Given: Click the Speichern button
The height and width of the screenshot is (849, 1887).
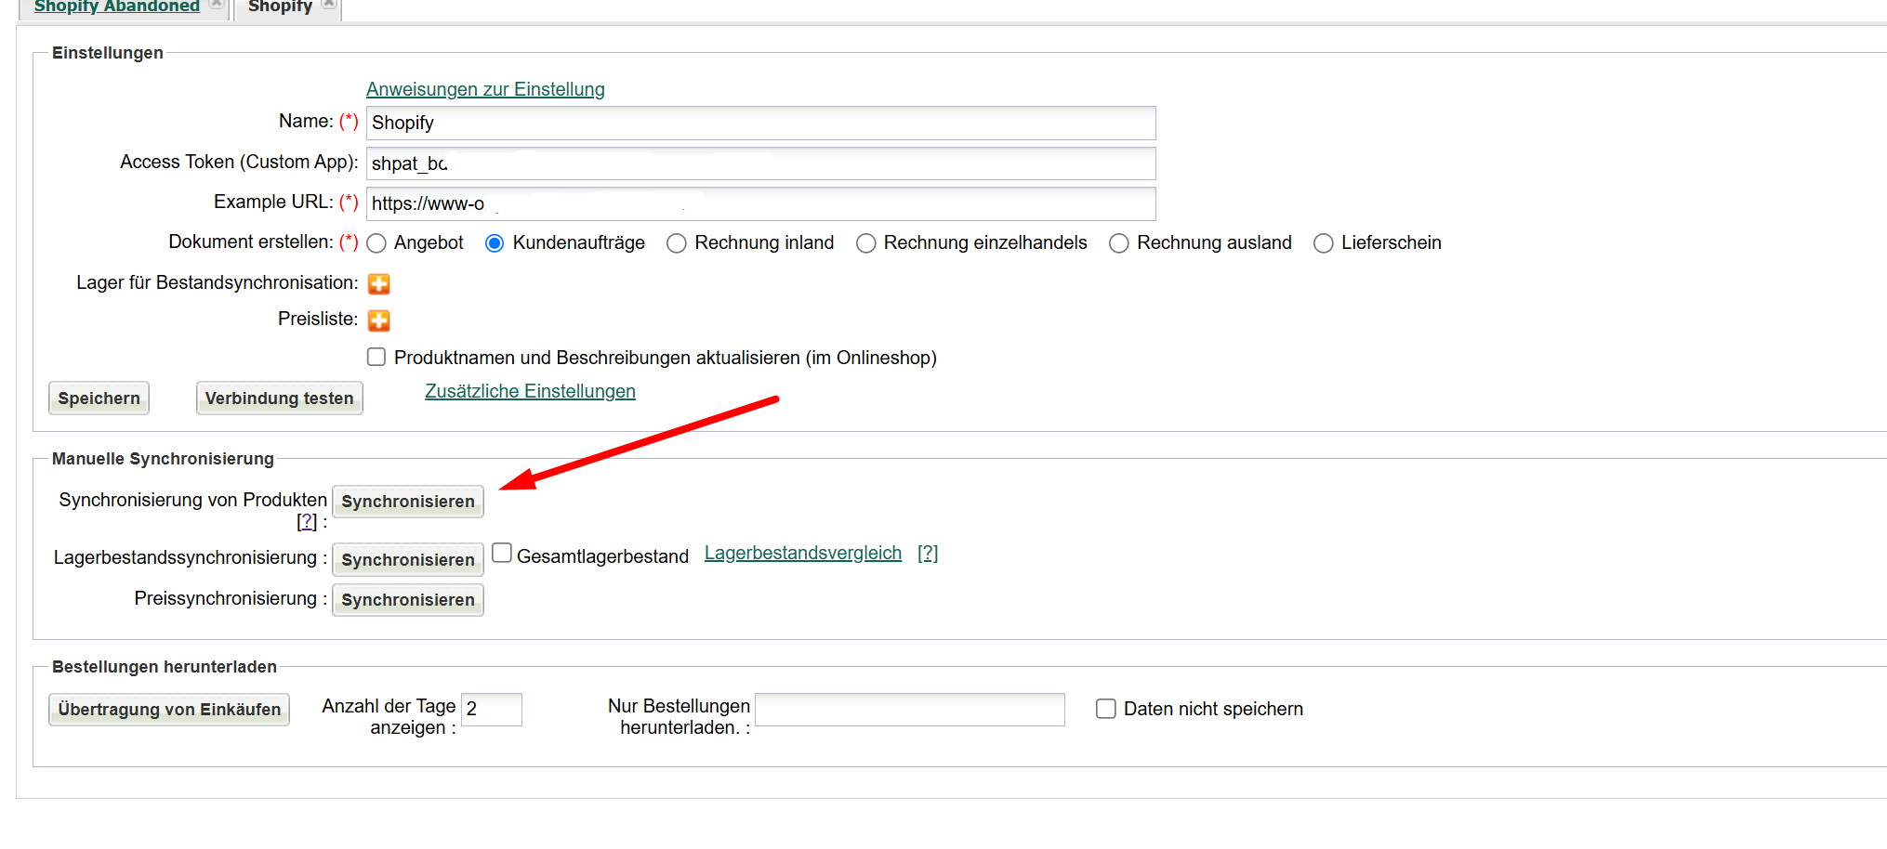Looking at the screenshot, I should pos(99,398).
